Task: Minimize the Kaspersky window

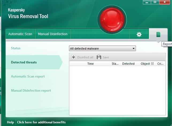Action: point(147,2)
